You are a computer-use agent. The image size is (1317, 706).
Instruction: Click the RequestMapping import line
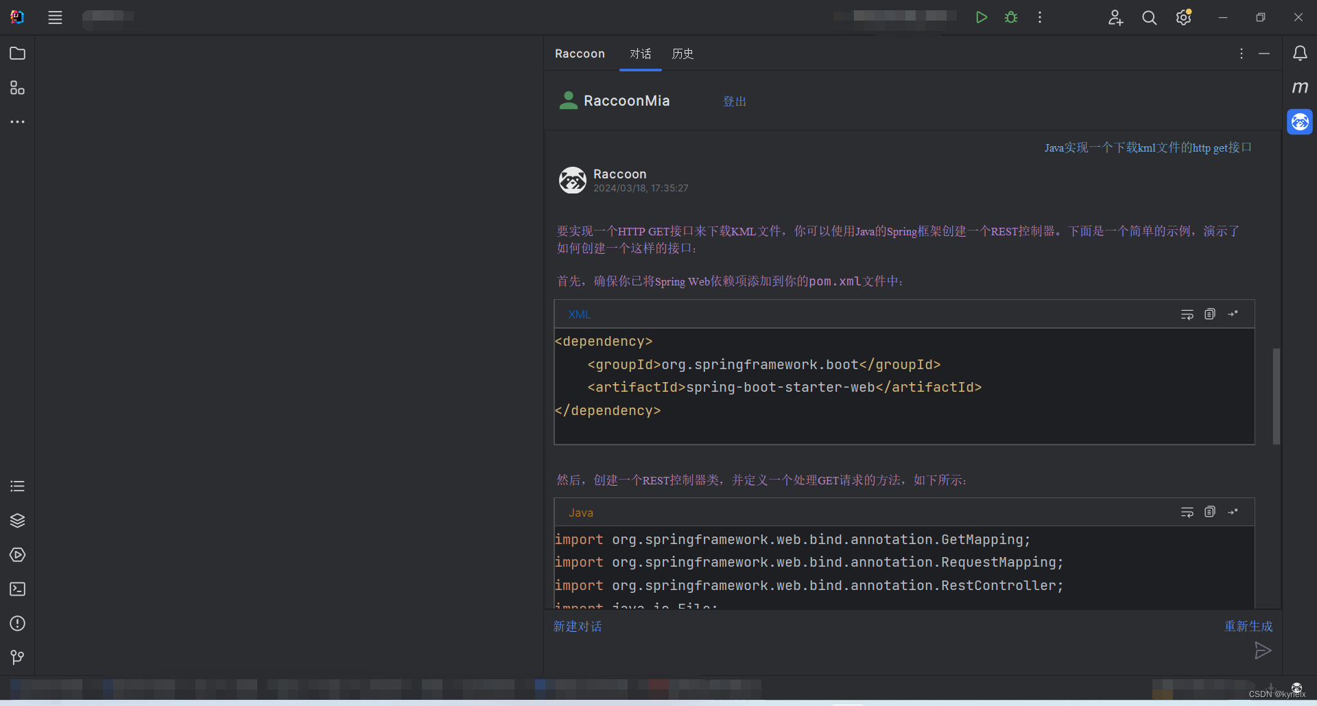click(x=809, y=563)
